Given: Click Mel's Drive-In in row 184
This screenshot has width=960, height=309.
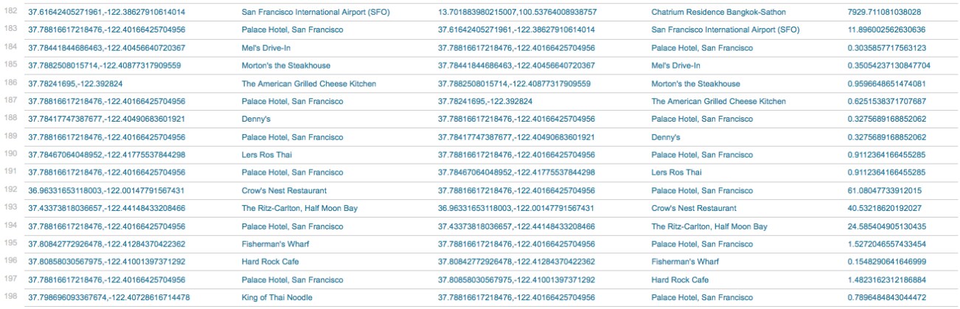Looking at the screenshot, I should (265, 48).
